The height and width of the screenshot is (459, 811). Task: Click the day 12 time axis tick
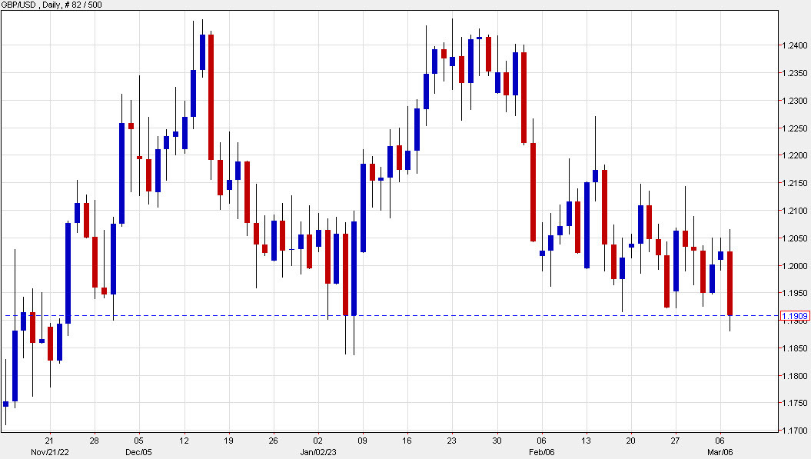pyautogui.click(x=184, y=441)
